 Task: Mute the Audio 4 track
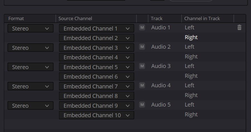(x=142, y=85)
